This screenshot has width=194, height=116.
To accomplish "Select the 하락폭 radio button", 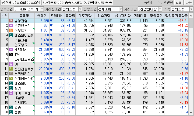I will point(100,2).
